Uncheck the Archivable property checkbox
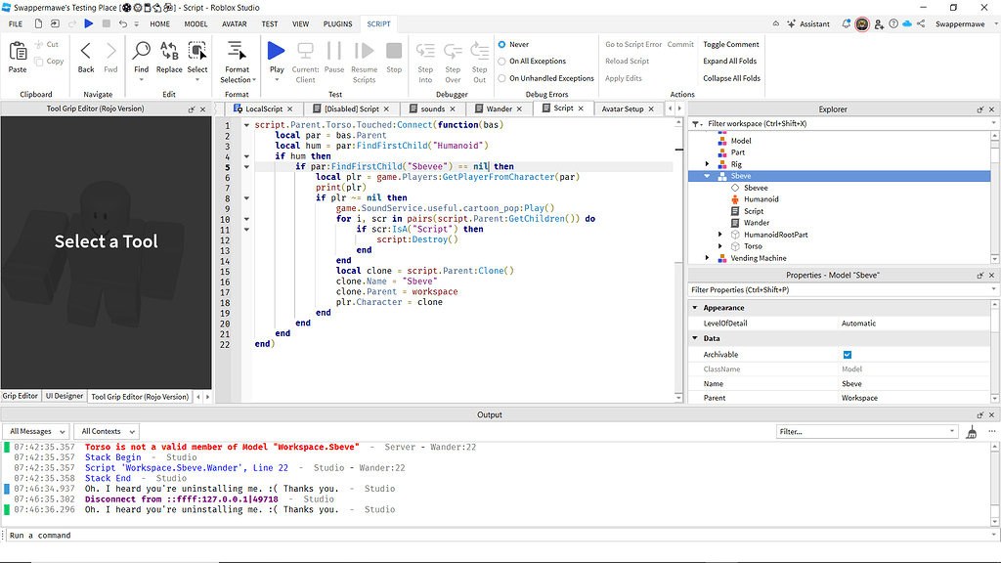Viewport: 1001px width, 563px height. [847, 354]
